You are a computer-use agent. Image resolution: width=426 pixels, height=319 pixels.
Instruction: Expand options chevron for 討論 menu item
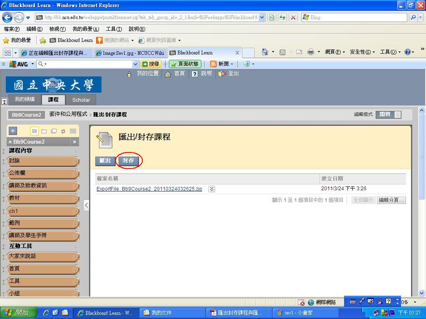[x=75, y=161]
